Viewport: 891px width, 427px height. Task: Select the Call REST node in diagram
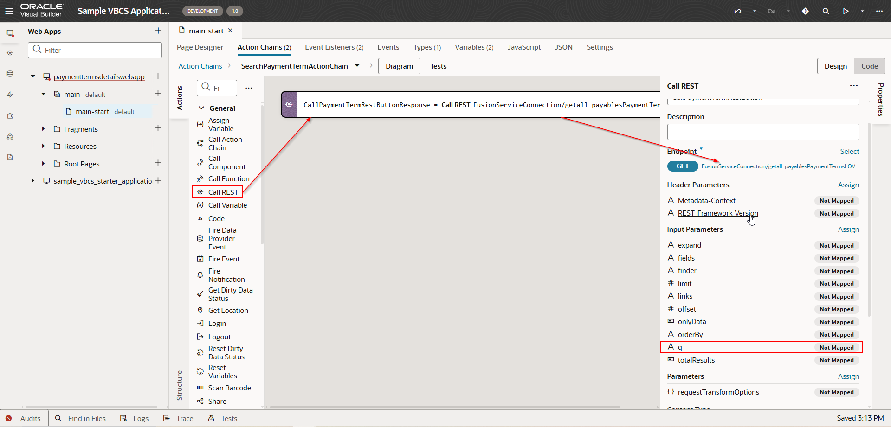tap(471, 105)
